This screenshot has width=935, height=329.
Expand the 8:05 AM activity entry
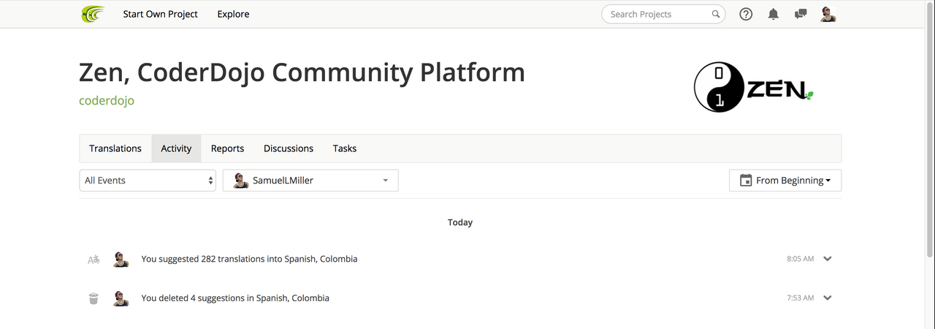click(x=827, y=259)
